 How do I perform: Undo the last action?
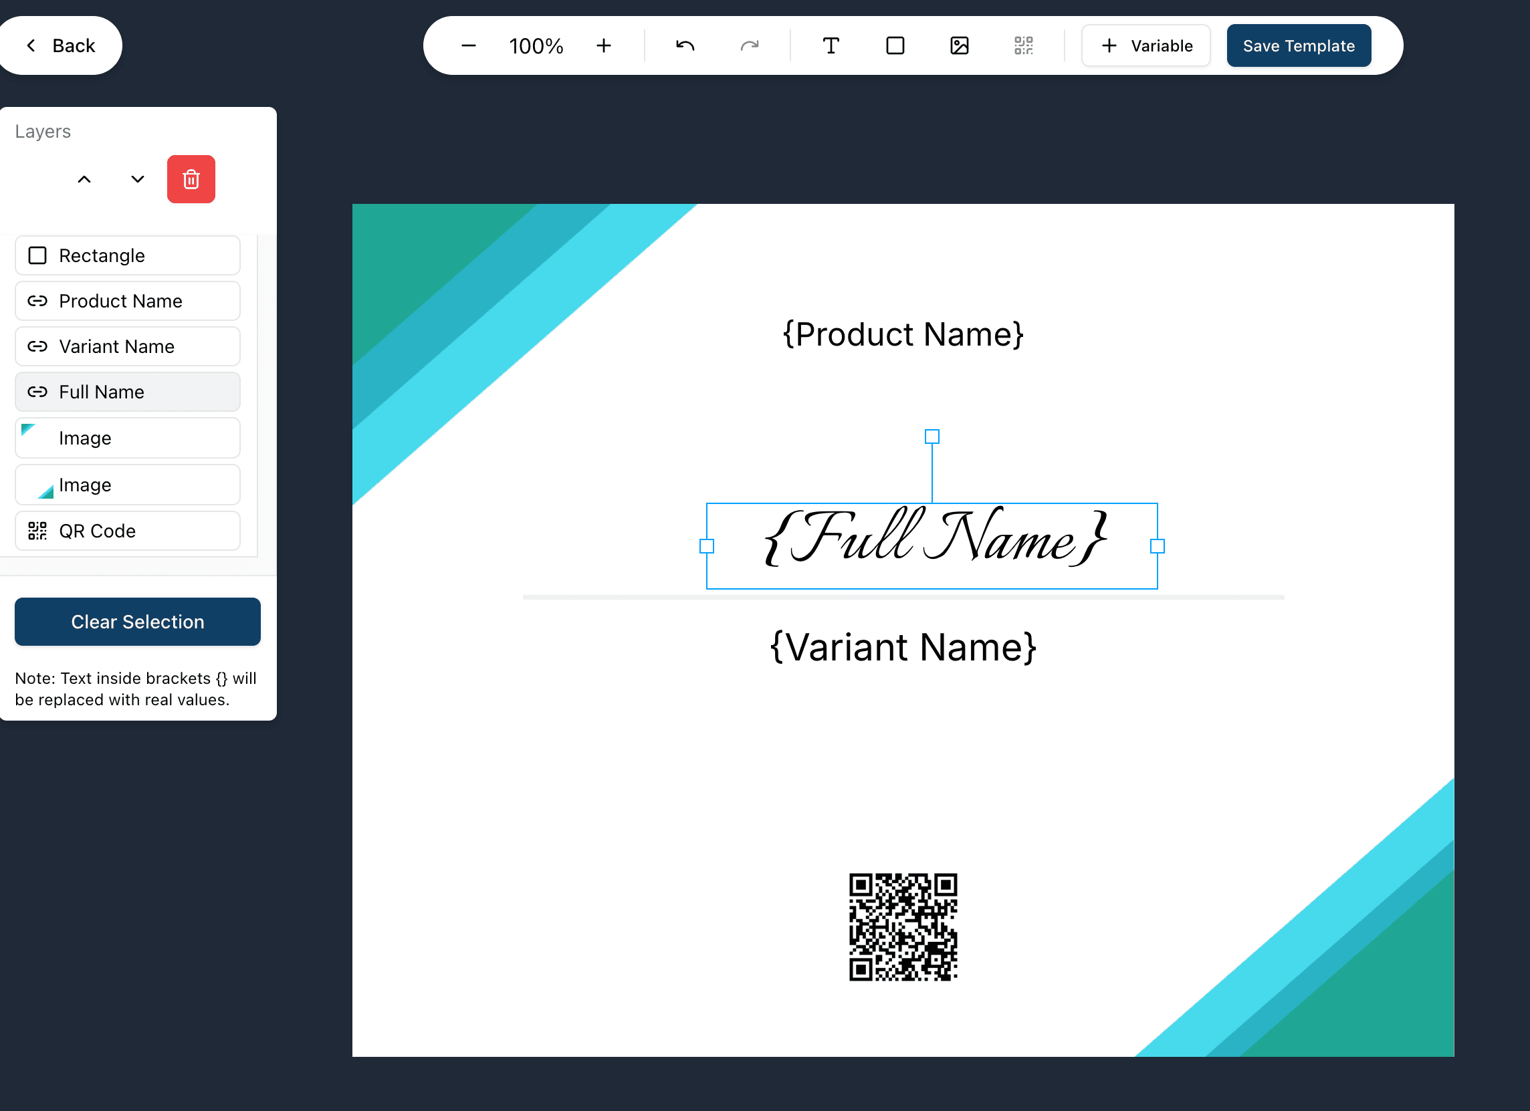(x=685, y=46)
